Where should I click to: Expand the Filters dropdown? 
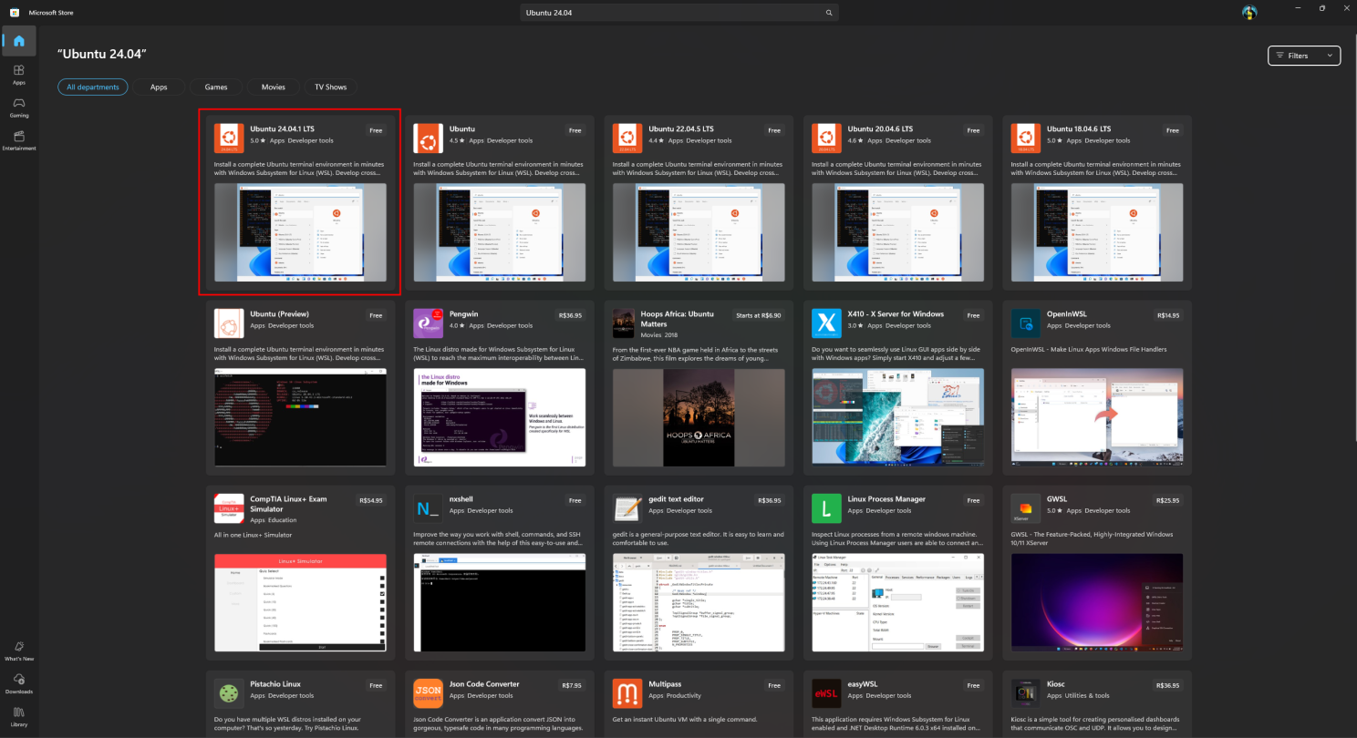(x=1304, y=56)
